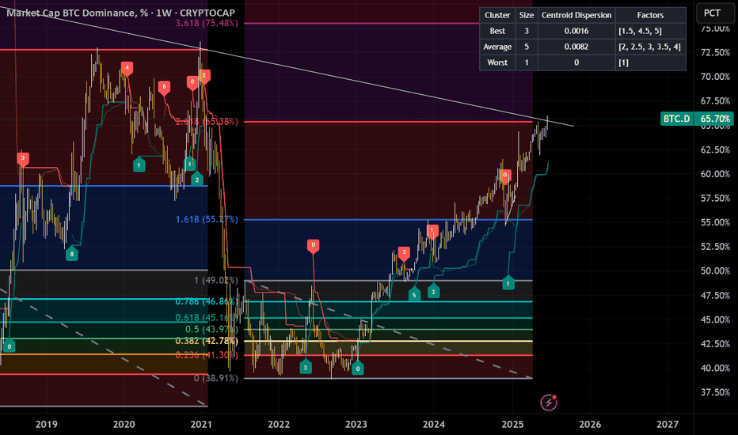Click the [2, 2.5, 3, 3.5, 4] factors cell

click(x=650, y=47)
